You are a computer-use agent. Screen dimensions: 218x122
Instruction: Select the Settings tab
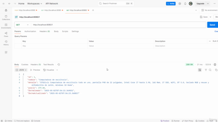(75, 32)
